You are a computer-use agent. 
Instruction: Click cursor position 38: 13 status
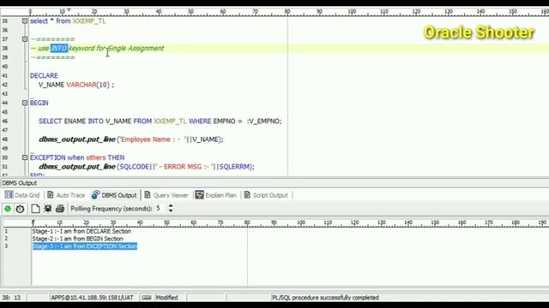pyautogui.click(x=11, y=298)
